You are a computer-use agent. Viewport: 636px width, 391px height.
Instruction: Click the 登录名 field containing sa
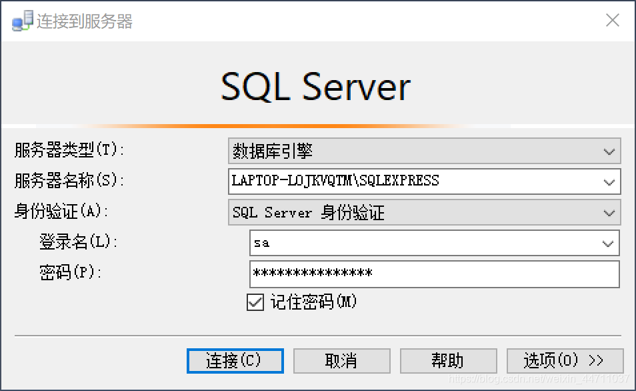click(435, 243)
